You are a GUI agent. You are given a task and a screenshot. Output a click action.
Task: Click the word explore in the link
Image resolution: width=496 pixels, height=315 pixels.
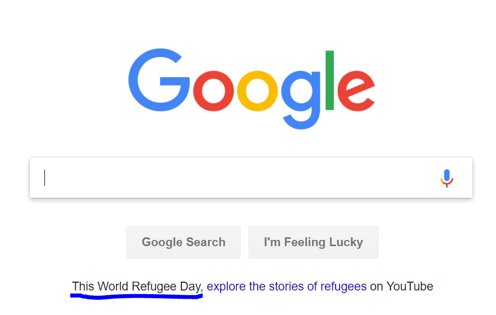click(226, 287)
